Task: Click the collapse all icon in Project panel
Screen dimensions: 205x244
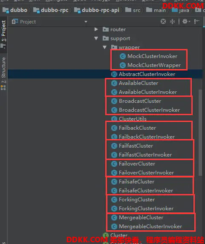Action: [172, 21]
